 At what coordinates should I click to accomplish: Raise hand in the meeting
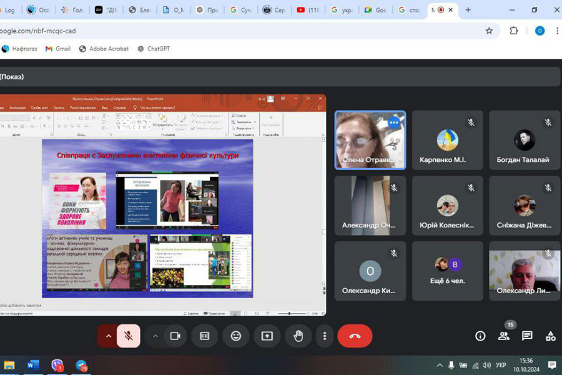pos(298,336)
